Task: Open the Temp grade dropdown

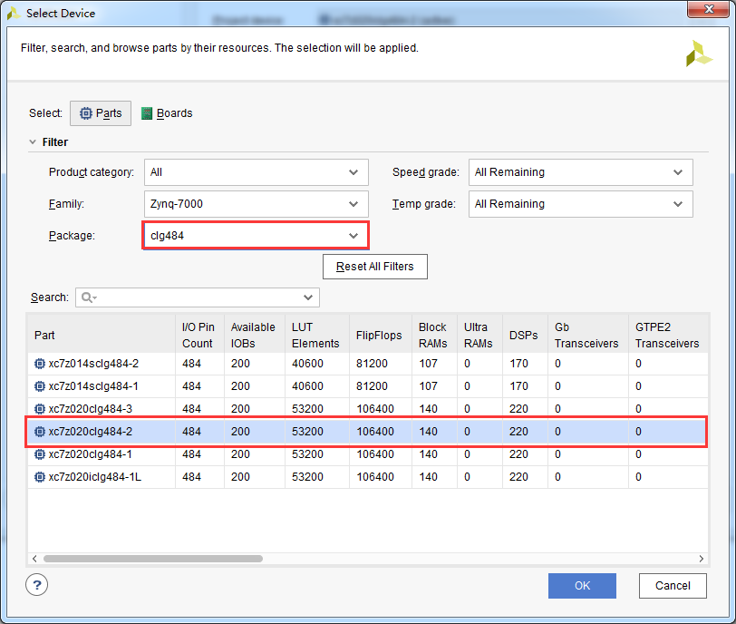Action: [x=581, y=204]
